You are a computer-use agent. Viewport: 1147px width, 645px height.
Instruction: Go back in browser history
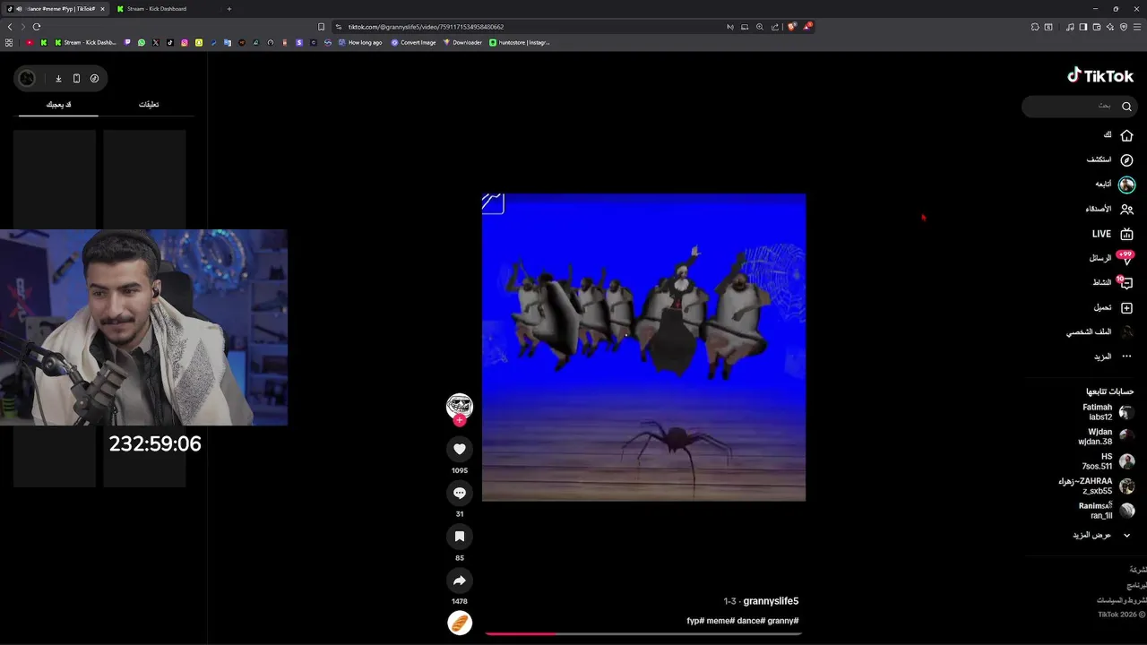pyautogui.click(x=10, y=27)
